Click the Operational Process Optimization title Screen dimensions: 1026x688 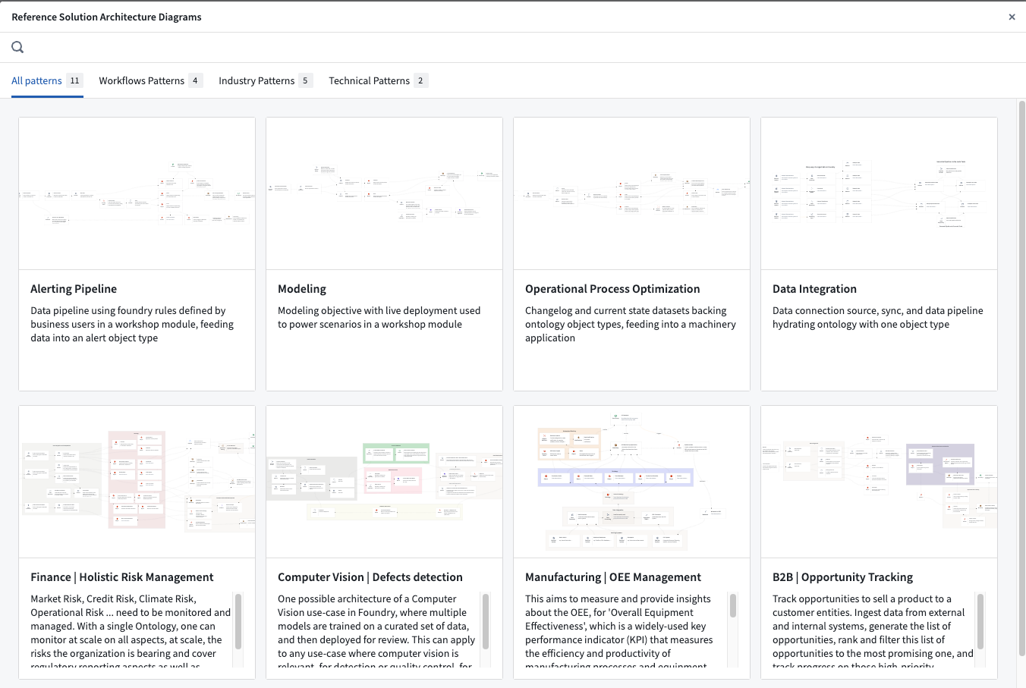click(612, 289)
